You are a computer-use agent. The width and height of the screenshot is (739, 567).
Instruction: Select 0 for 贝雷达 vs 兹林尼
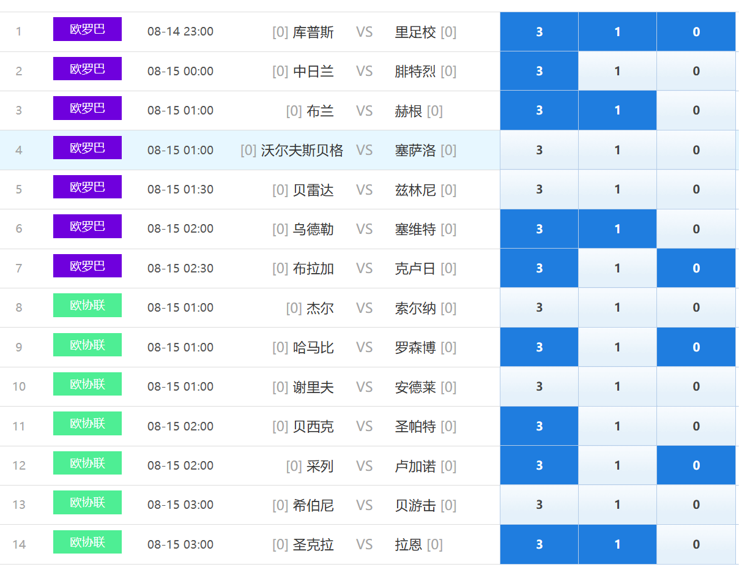click(696, 189)
